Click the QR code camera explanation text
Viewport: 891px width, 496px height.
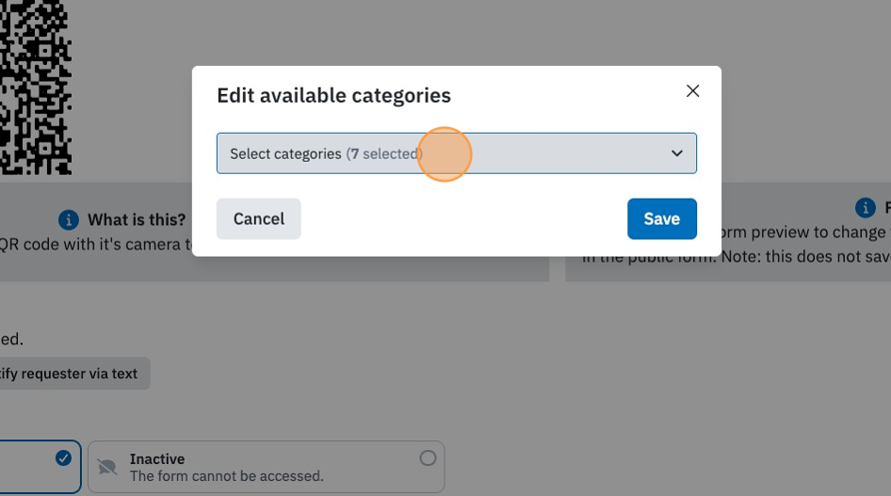coord(95,245)
